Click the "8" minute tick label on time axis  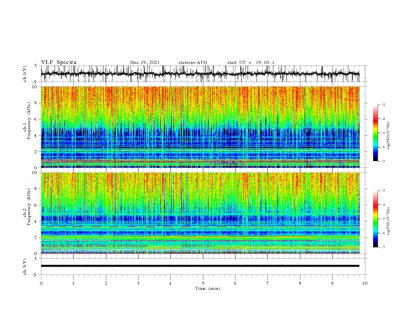[x=300, y=283]
